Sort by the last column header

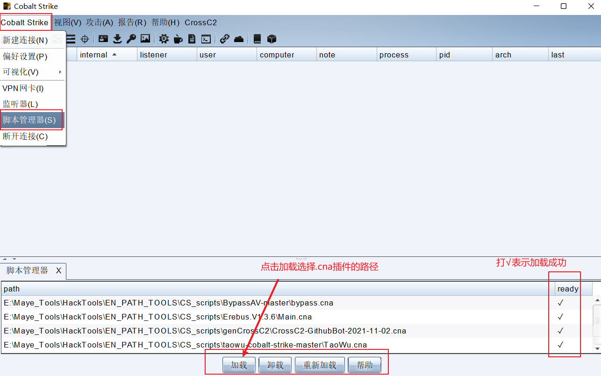click(x=574, y=55)
